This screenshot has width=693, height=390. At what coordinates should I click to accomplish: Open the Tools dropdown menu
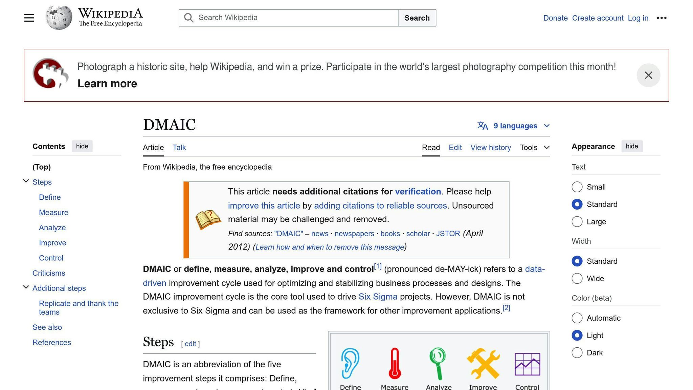535,148
